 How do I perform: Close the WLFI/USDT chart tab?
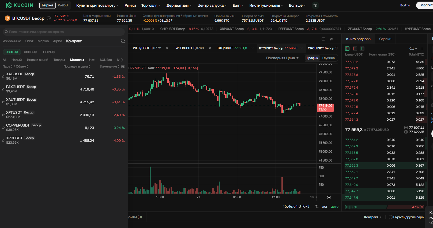click(167, 48)
